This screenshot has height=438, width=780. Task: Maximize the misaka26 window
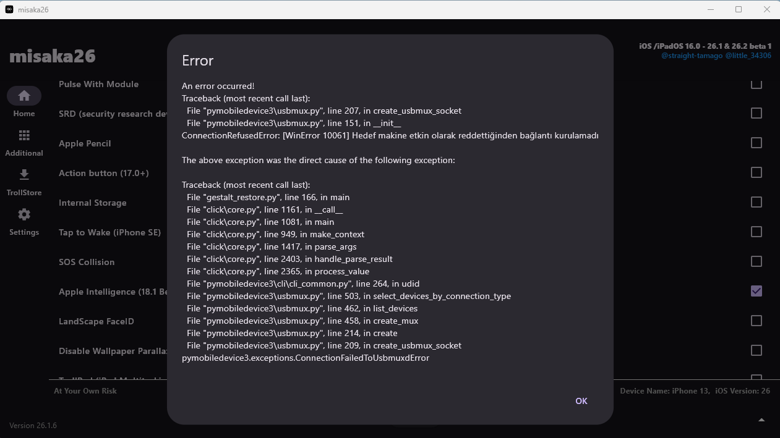coord(739,9)
